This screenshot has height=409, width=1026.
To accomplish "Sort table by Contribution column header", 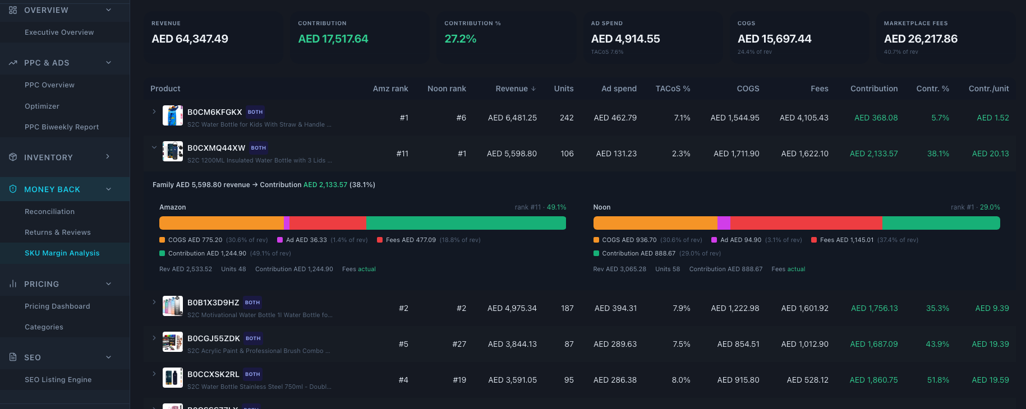I will coord(874,89).
